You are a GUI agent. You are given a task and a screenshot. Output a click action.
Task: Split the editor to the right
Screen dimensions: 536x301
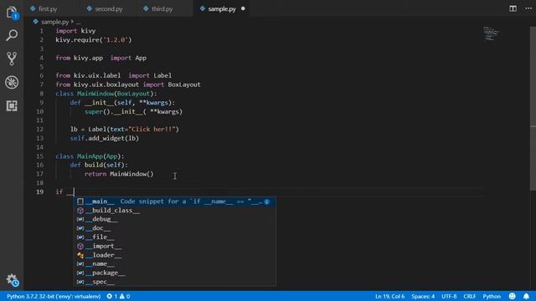pos(513,8)
